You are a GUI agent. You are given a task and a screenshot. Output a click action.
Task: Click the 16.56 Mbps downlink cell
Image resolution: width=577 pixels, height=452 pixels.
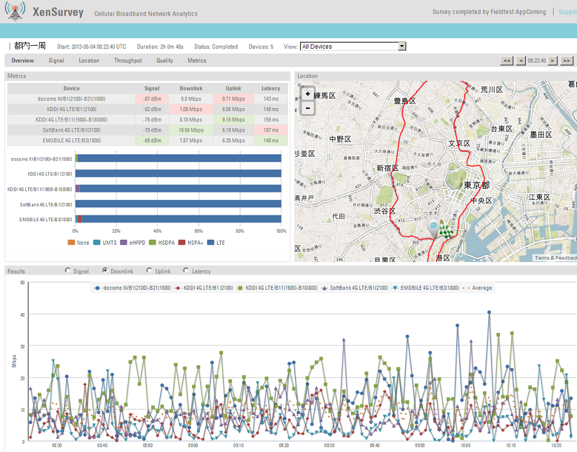click(191, 130)
